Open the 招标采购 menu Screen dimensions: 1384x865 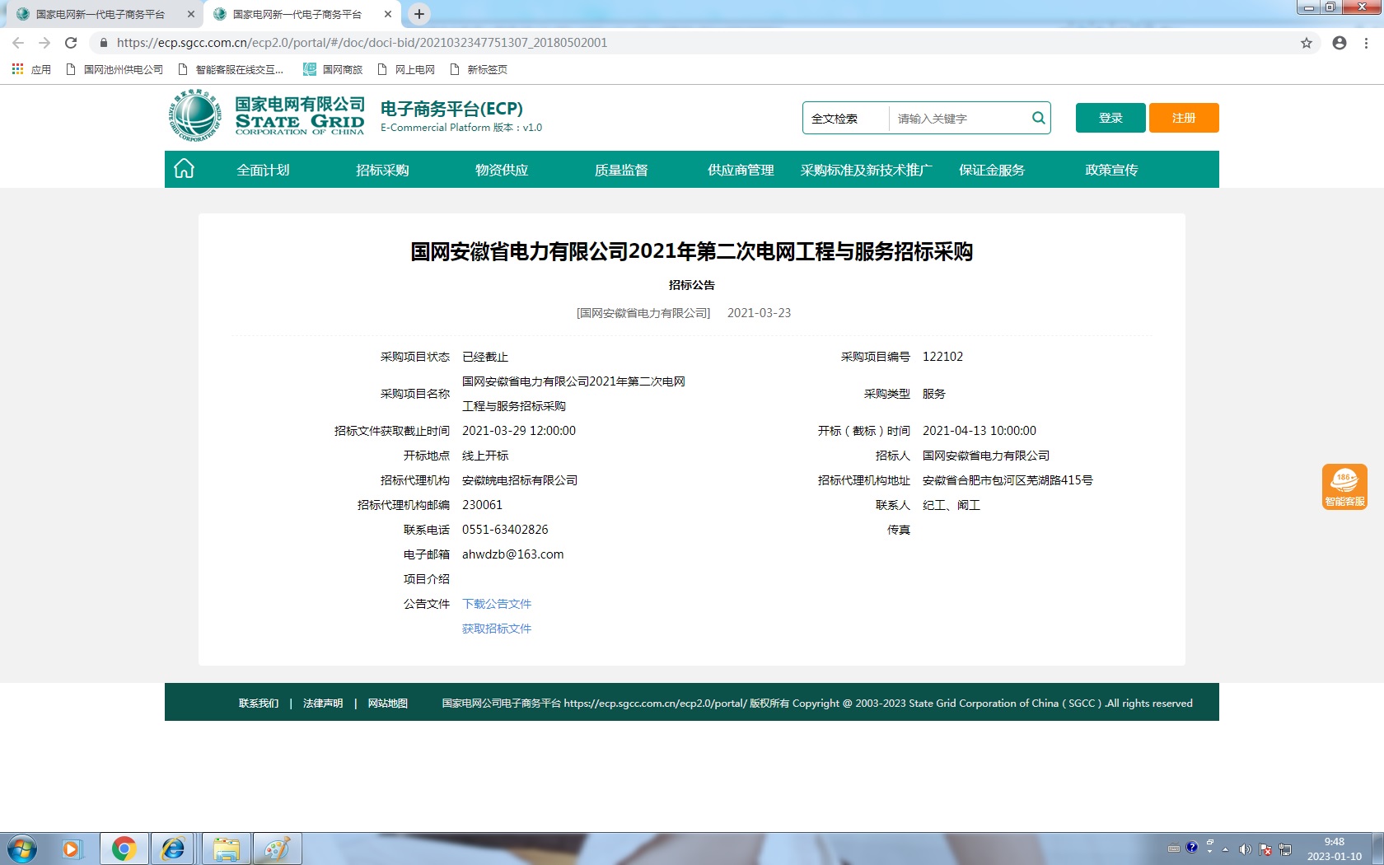pos(382,170)
